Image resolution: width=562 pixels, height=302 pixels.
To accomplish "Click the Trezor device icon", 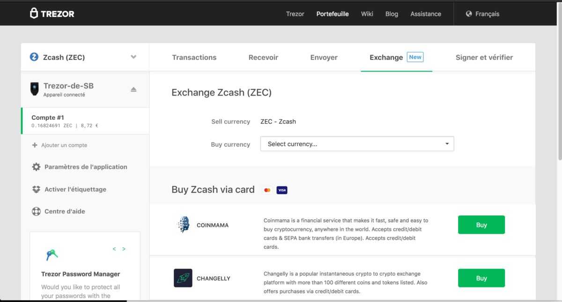I will pos(34,89).
